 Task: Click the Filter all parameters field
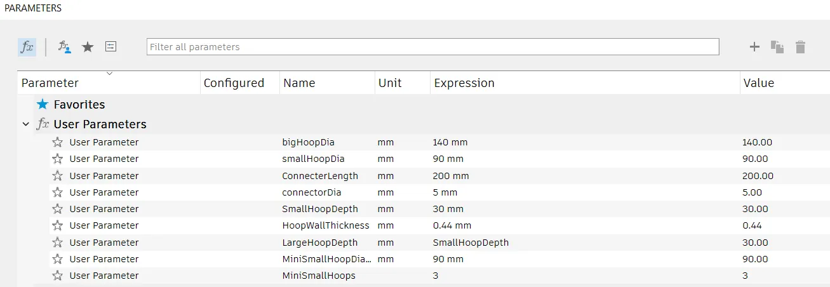(x=432, y=47)
